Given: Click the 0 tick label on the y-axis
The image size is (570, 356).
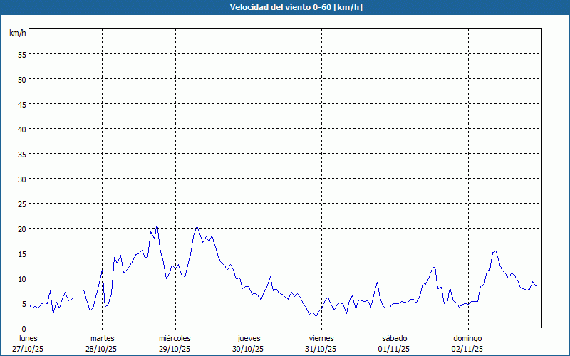Looking at the screenshot, I should tap(24, 328).
